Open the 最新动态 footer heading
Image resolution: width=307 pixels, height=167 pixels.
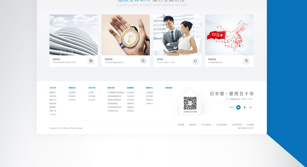click(72, 88)
